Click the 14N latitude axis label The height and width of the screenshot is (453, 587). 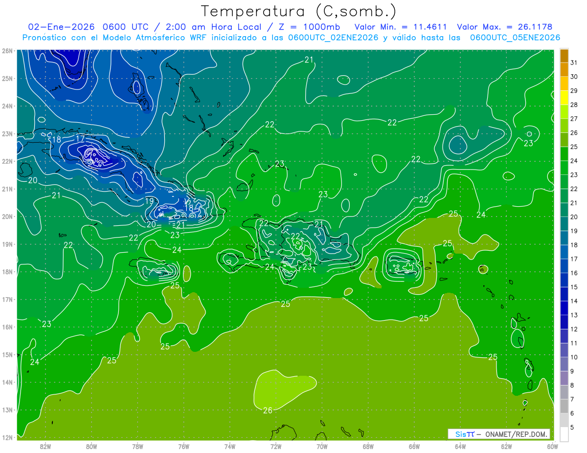coord(7,382)
